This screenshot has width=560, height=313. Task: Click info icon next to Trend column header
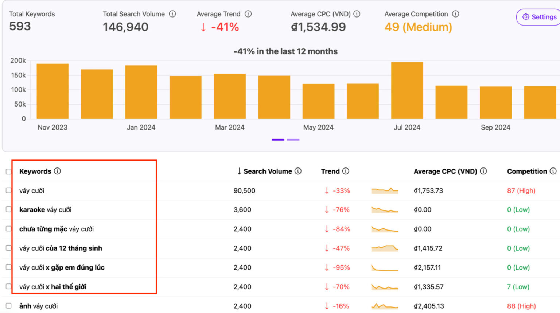pyautogui.click(x=346, y=171)
